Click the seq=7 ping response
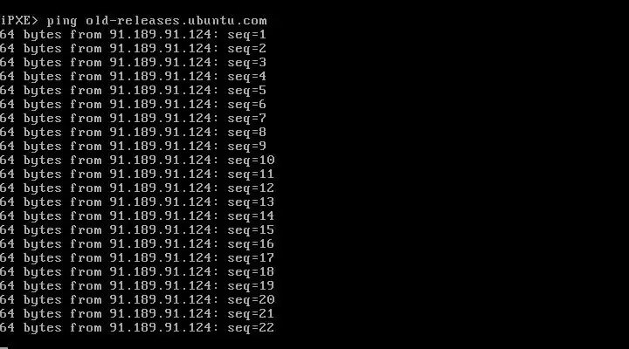Viewport: 629px width, 349px height. (133, 119)
